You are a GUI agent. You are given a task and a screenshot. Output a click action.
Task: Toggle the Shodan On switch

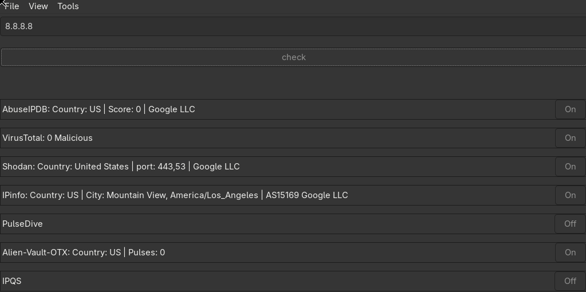click(x=570, y=167)
